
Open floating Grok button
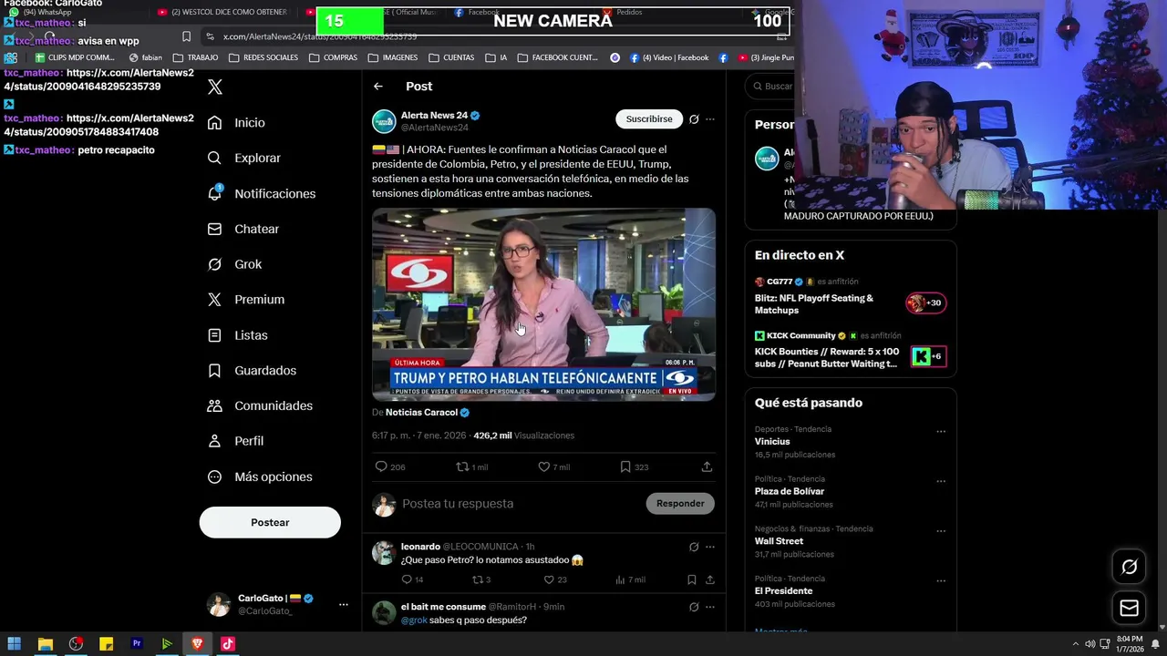point(1129,568)
